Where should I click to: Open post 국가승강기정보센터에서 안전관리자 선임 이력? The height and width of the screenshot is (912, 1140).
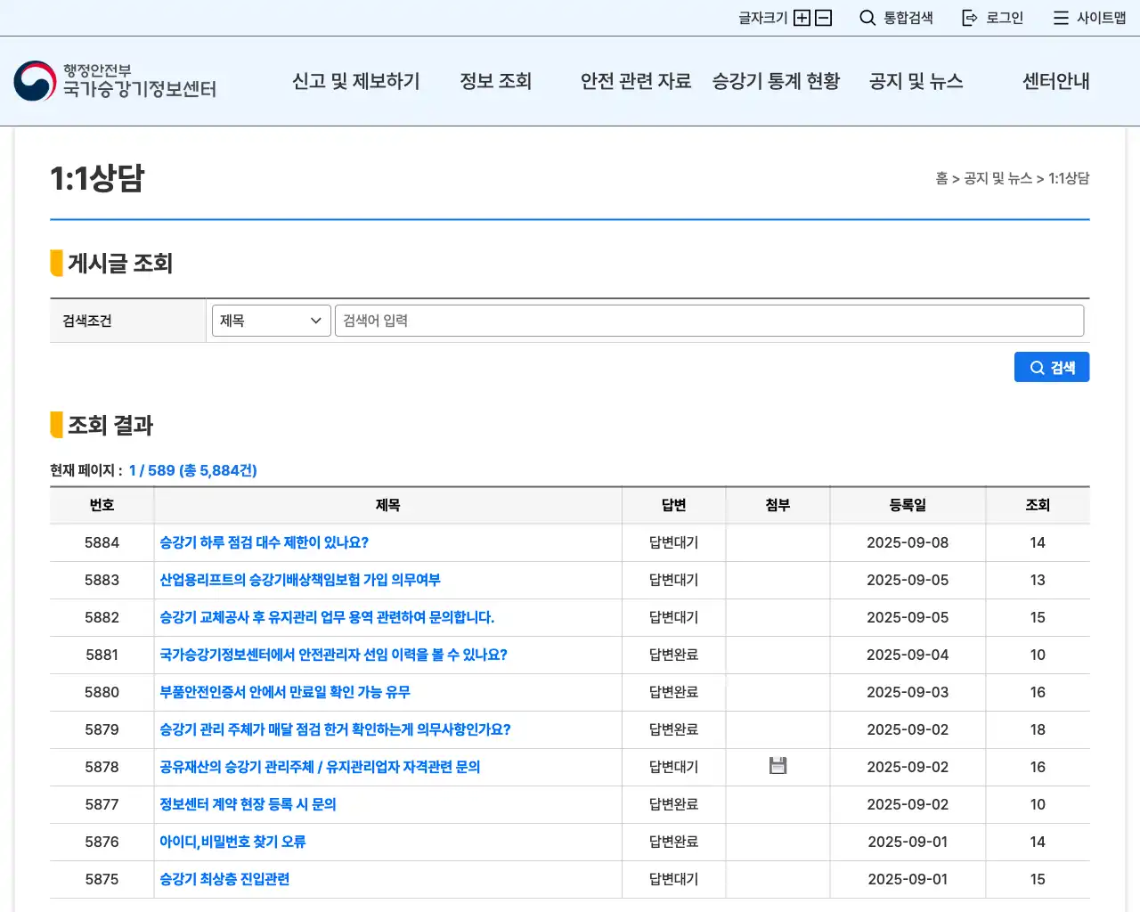tap(333, 655)
